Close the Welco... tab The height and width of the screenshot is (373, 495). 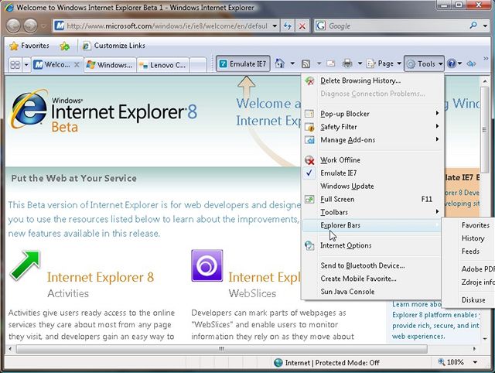click(x=77, y=65)
